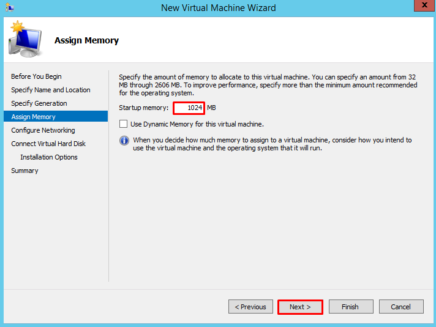Select Installation Options step
Screen dimensions: 436x327
pyautogui.click(x=48, y=157)
